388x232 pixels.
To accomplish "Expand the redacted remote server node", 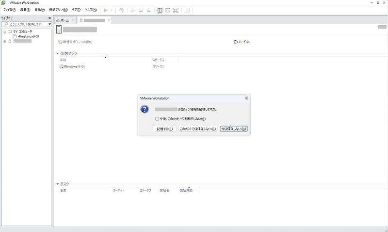I will pyautogui.click(x=5, y=42).
